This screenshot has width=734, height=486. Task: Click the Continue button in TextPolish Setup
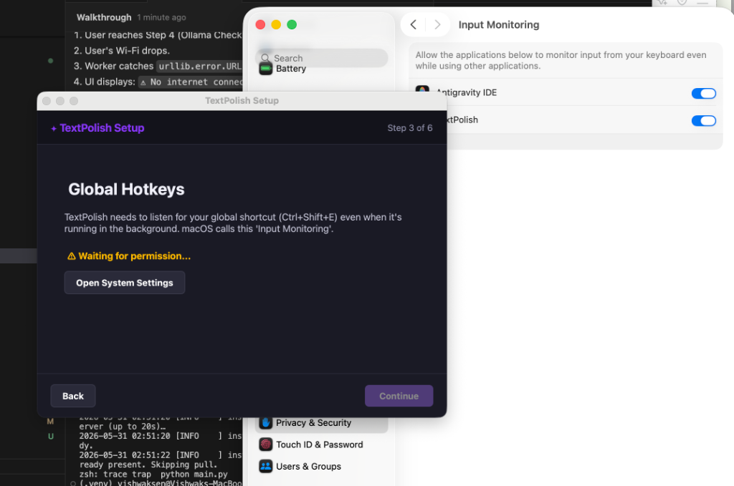click(x=399, y=396)
